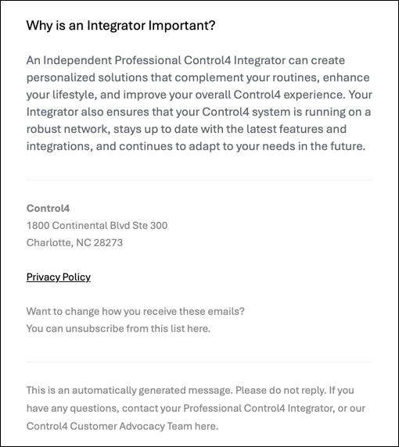Click "Want to change how you receive these emails?"
Image resolution: width=399 pixels, height=447 pixels.
[x=135, y=311]
